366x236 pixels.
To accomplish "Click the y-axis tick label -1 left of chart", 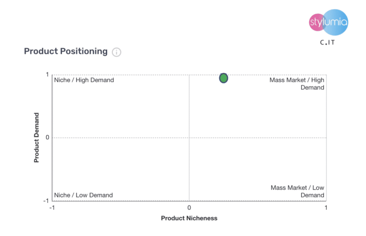I will 47,200.
